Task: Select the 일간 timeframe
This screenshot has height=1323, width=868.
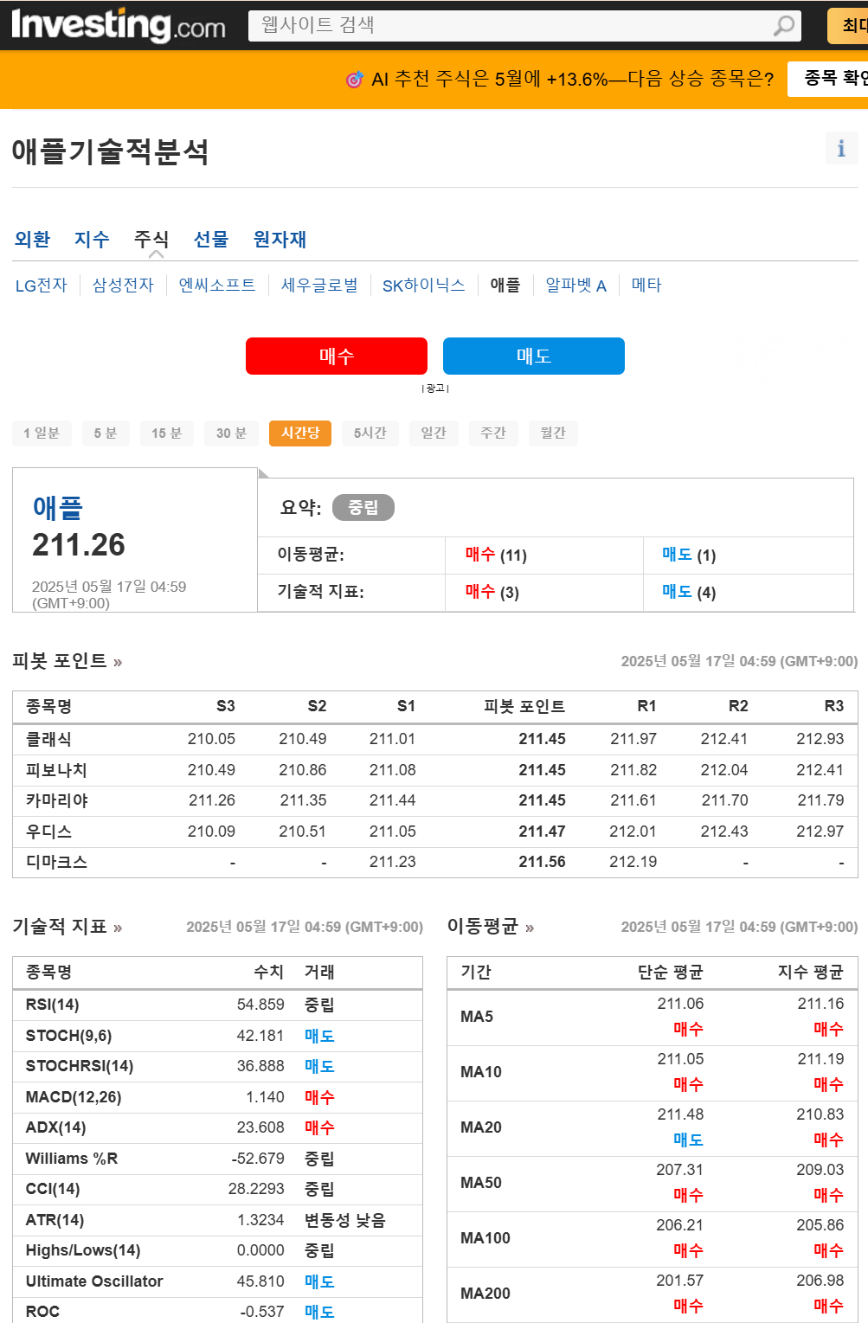Action: [434, 433]
